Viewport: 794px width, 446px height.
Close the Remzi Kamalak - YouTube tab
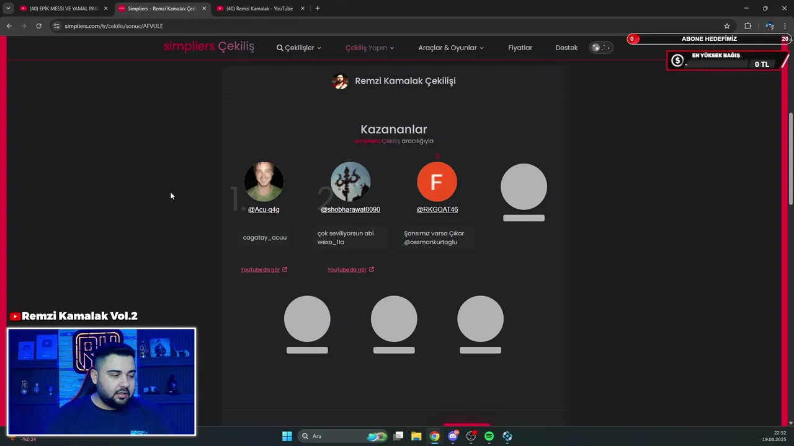pyautogui.click(x=303, y=9)
